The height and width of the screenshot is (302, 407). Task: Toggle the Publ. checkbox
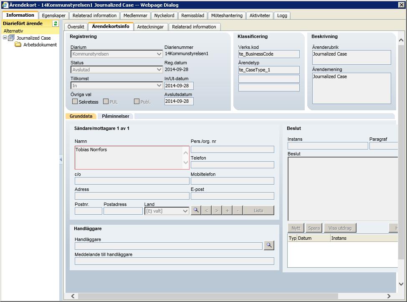tap(137, 101)
